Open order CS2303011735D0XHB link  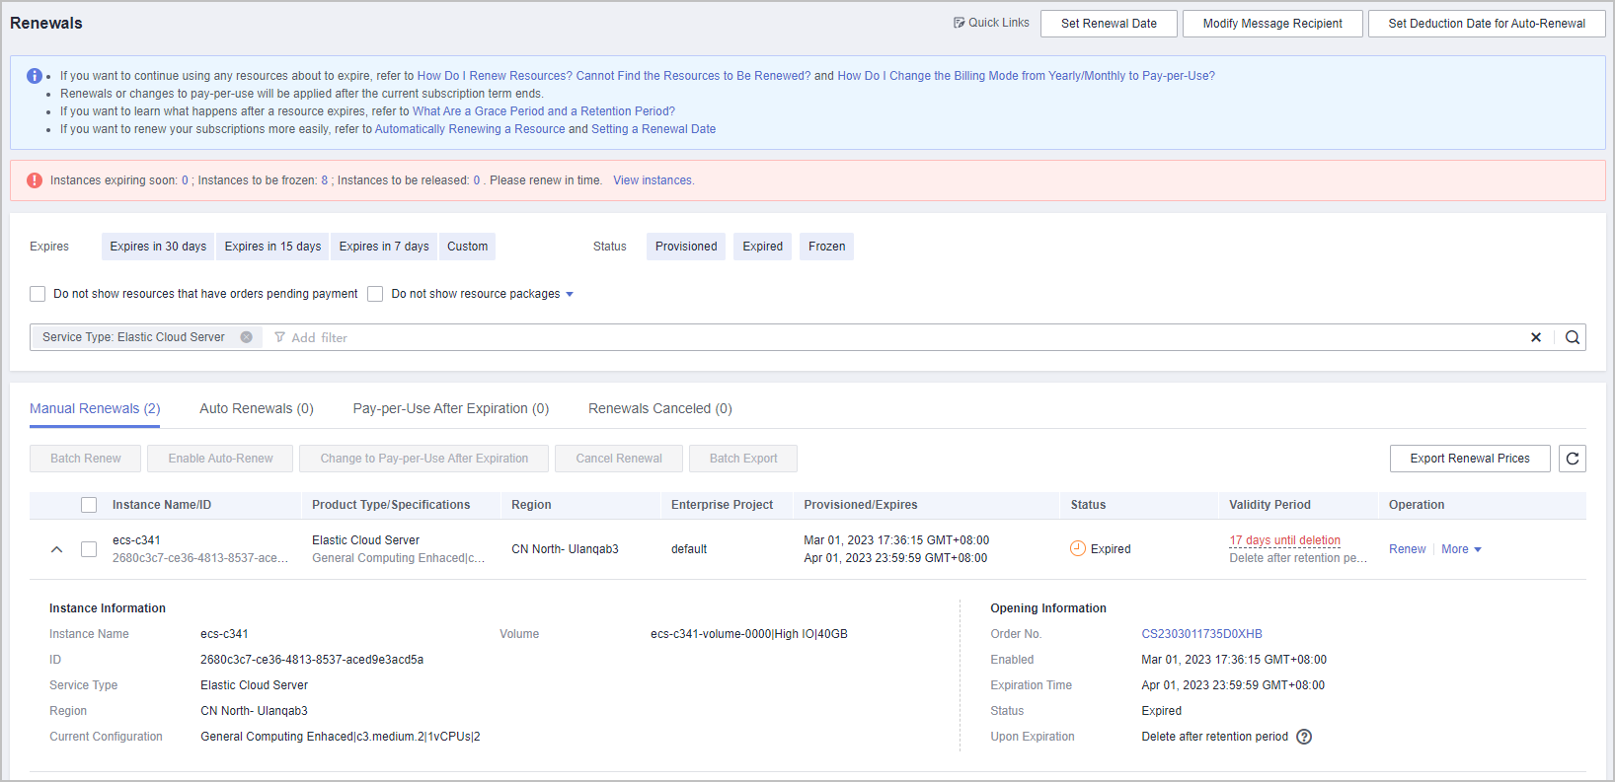(x=1201, y=634)
